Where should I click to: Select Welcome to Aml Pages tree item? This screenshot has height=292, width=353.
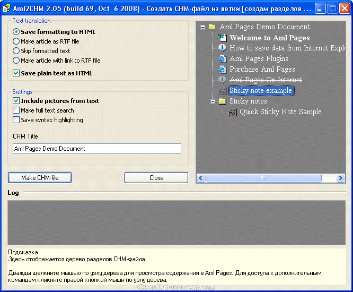click(270, 38)
